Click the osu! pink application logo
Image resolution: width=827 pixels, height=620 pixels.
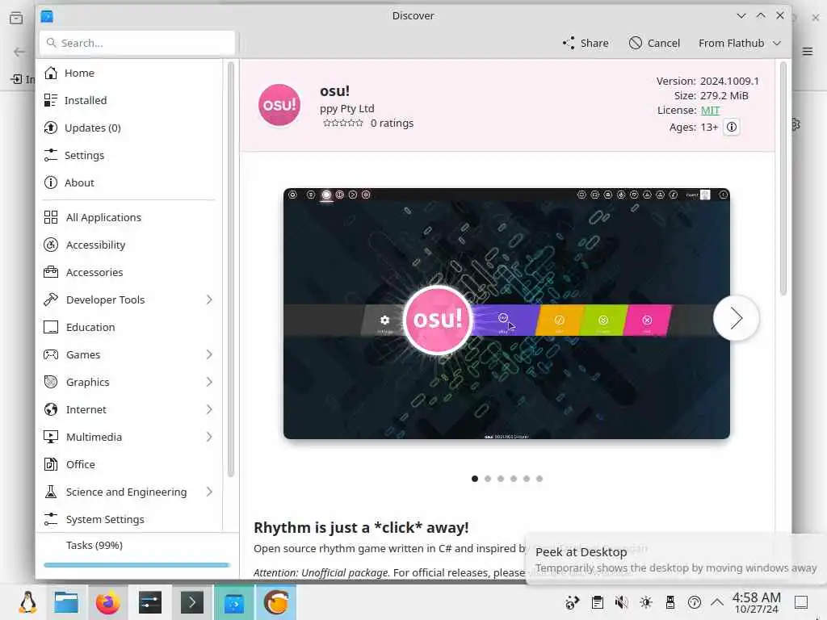[x=279, y=105]
